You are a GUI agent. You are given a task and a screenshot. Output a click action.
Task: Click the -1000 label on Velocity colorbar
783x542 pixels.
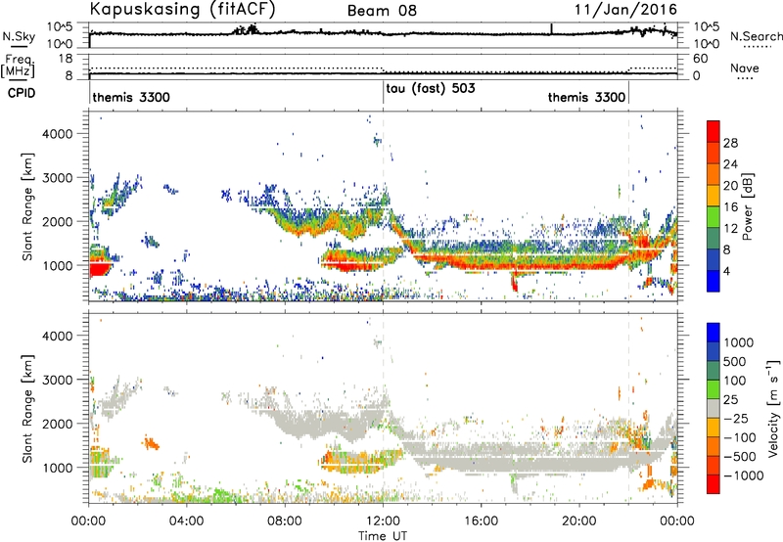[744, 475]
